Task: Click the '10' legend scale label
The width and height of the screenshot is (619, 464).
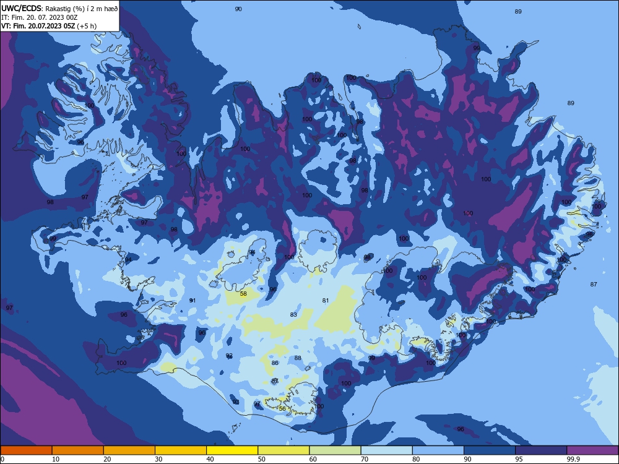Action: pos(56,459)
